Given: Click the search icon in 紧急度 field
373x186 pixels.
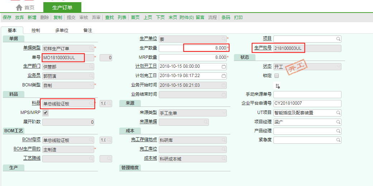Looking at the screenshot, I should click(x=338, y=140).
